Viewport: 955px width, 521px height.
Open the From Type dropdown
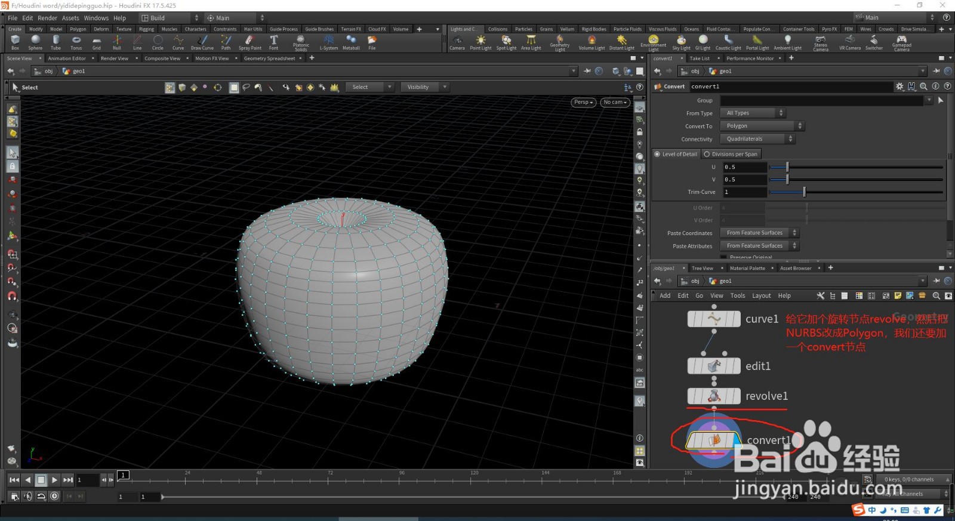(x=753, y=113)
